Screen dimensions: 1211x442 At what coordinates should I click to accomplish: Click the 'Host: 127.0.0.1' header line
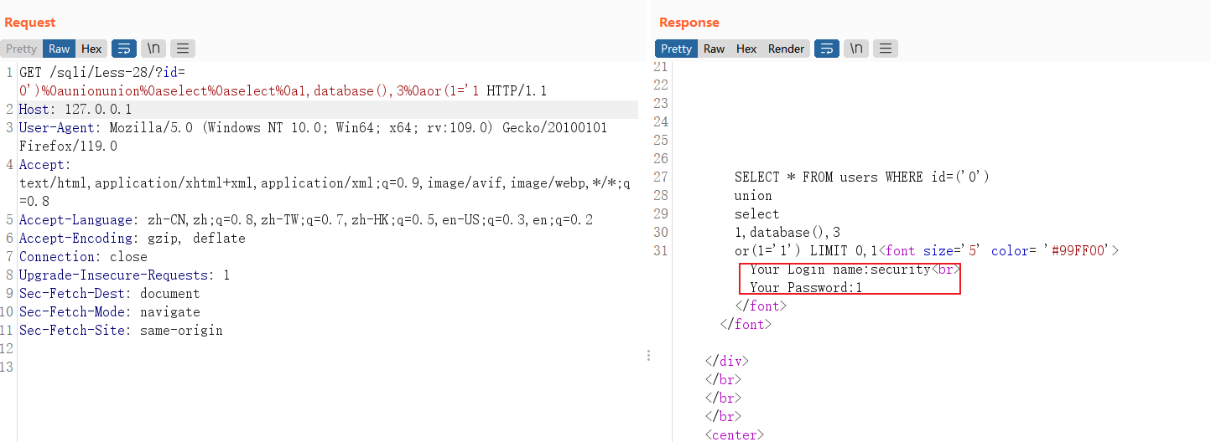tap(75, 110)
